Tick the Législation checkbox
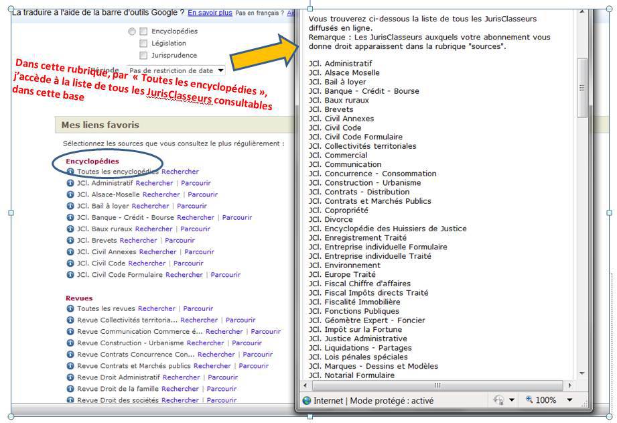This screenshot has width=617, height=423. point(143,44)
